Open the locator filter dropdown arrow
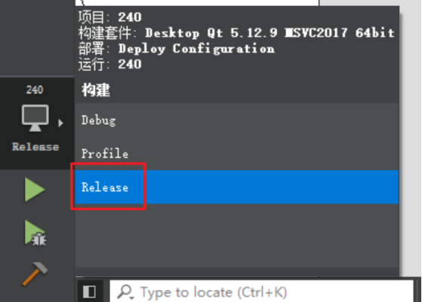Viewport: 422px width, 302px height. point(131,297)
